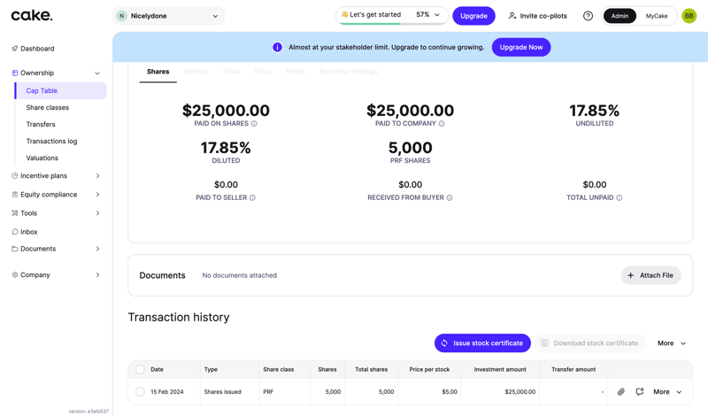Viewport: 708px width, 416px height.
Task: Open the Nicelydone company dropdown
Action: (x=169, y=16)
